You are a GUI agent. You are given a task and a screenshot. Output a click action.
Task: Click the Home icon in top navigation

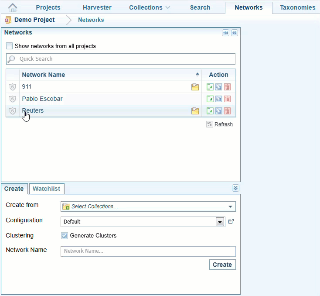[x=13, y=7]
